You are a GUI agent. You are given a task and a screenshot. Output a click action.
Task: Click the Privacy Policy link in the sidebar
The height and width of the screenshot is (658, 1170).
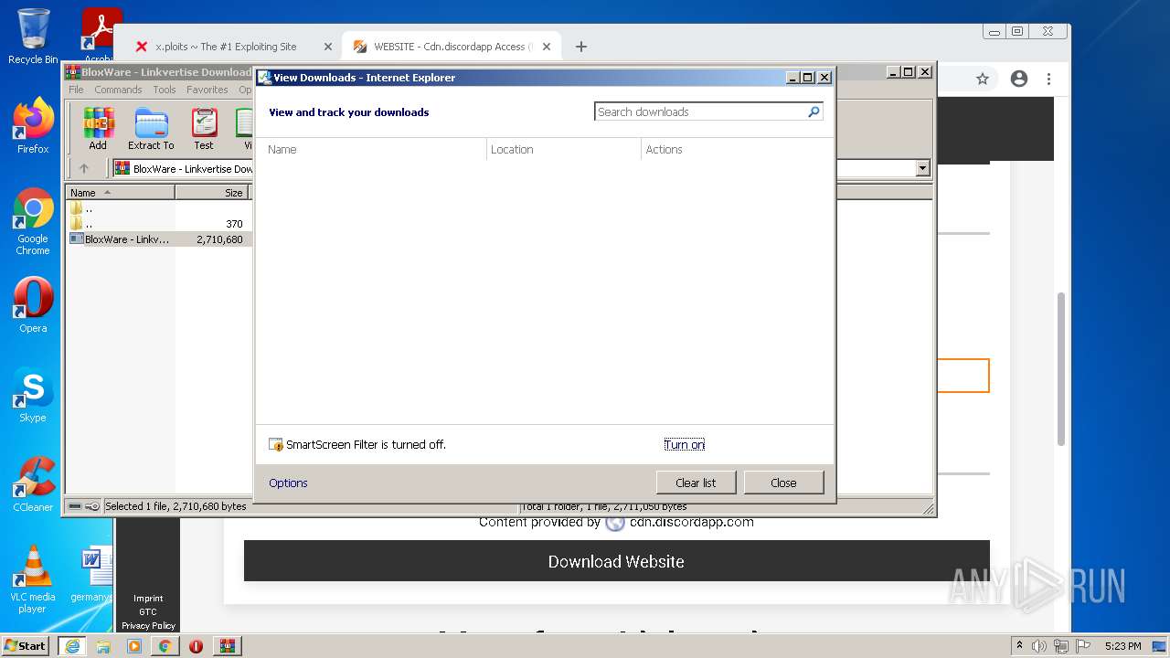pos(148,626)
